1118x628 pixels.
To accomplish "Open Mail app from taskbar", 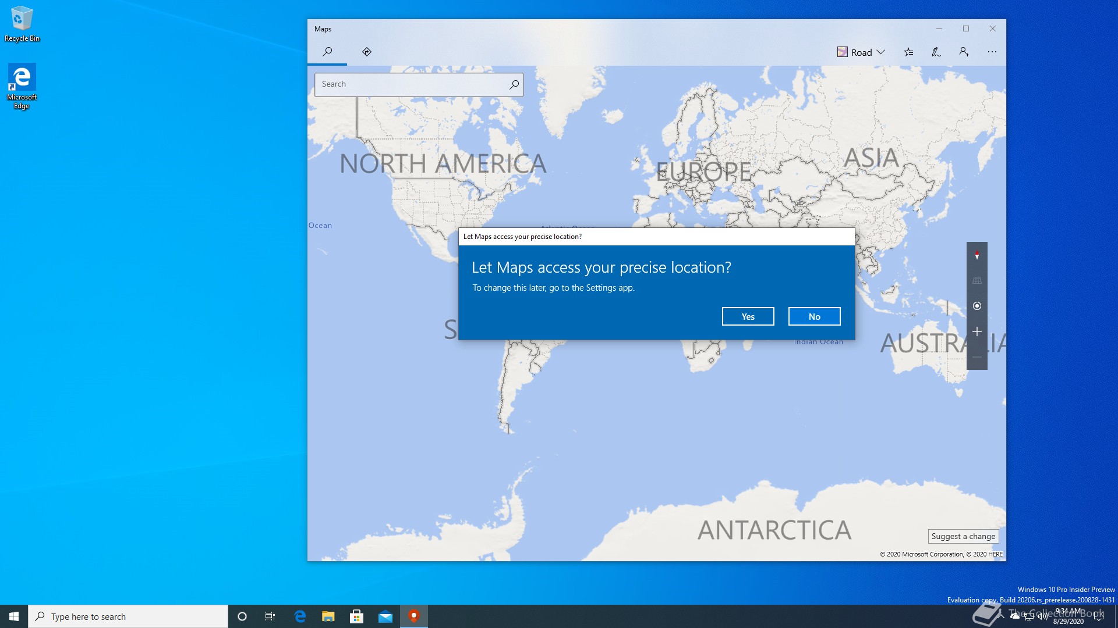I will pyautogui.click(x=385, y=616).
